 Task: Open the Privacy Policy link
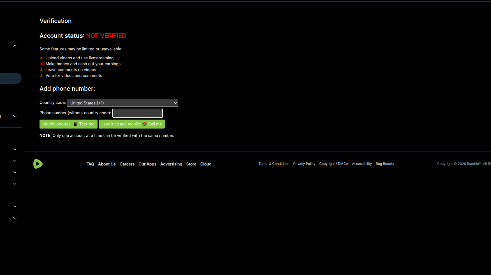[x=304, y=164]
